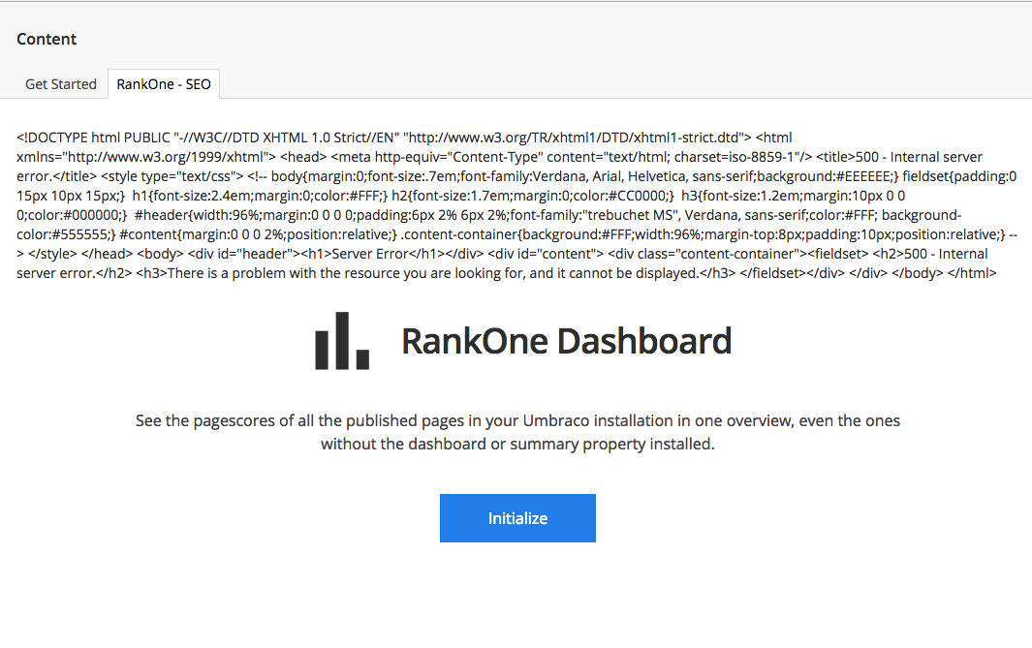Switch to the Get Started tab
Screen dimensions: 1032x648
(x=60, y=84)
